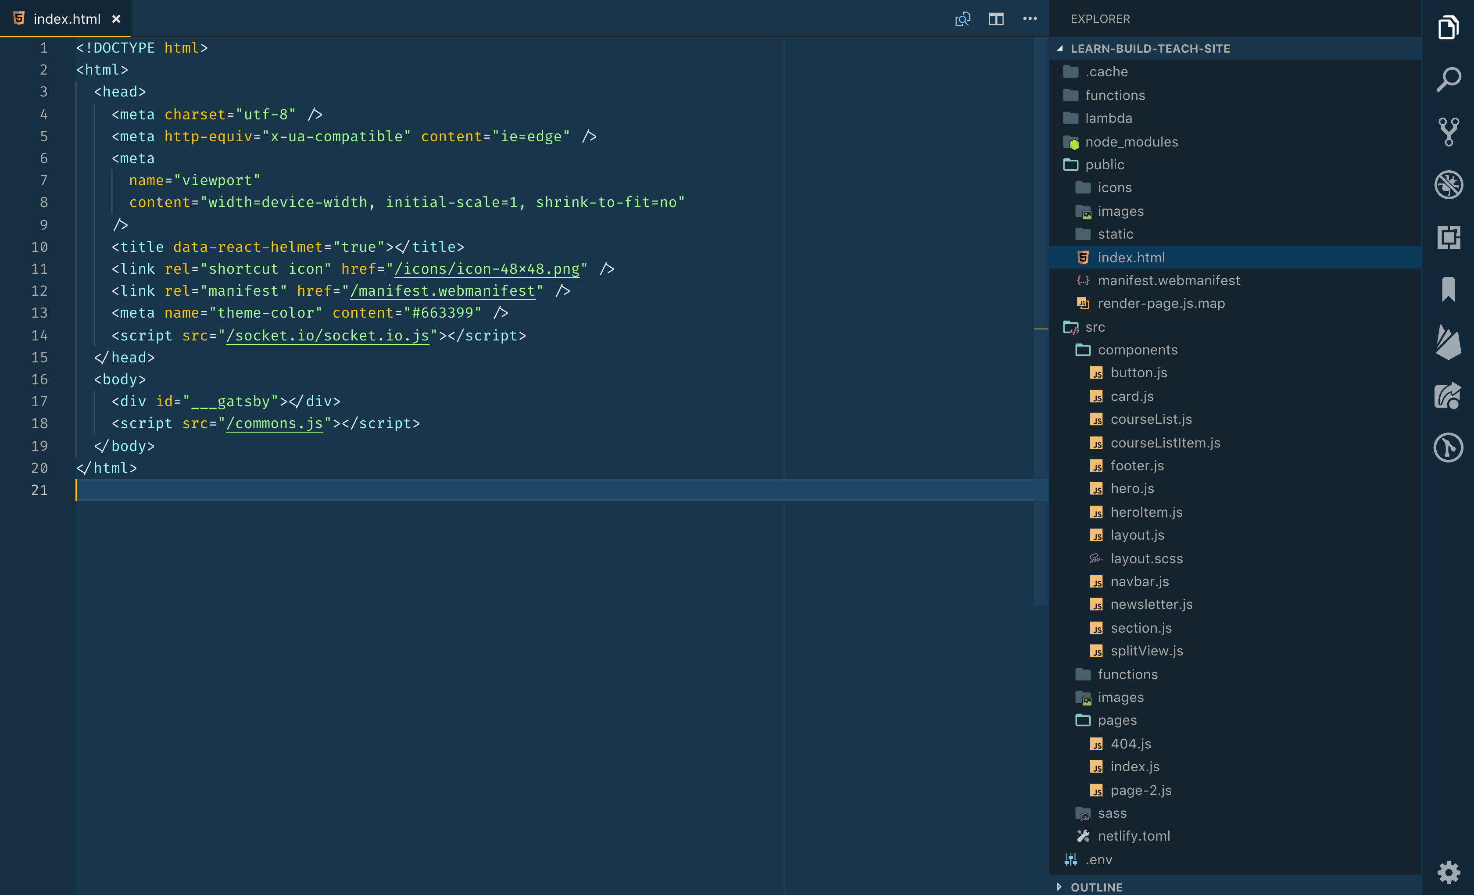Open layout.js file
Viewport: 1474px width, 895px height.
coord(1235,535)
